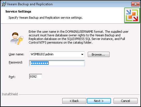Expand the User name dropdown arrow
Image resolution: width=141 pixels, height=107 pixels.
82,54
